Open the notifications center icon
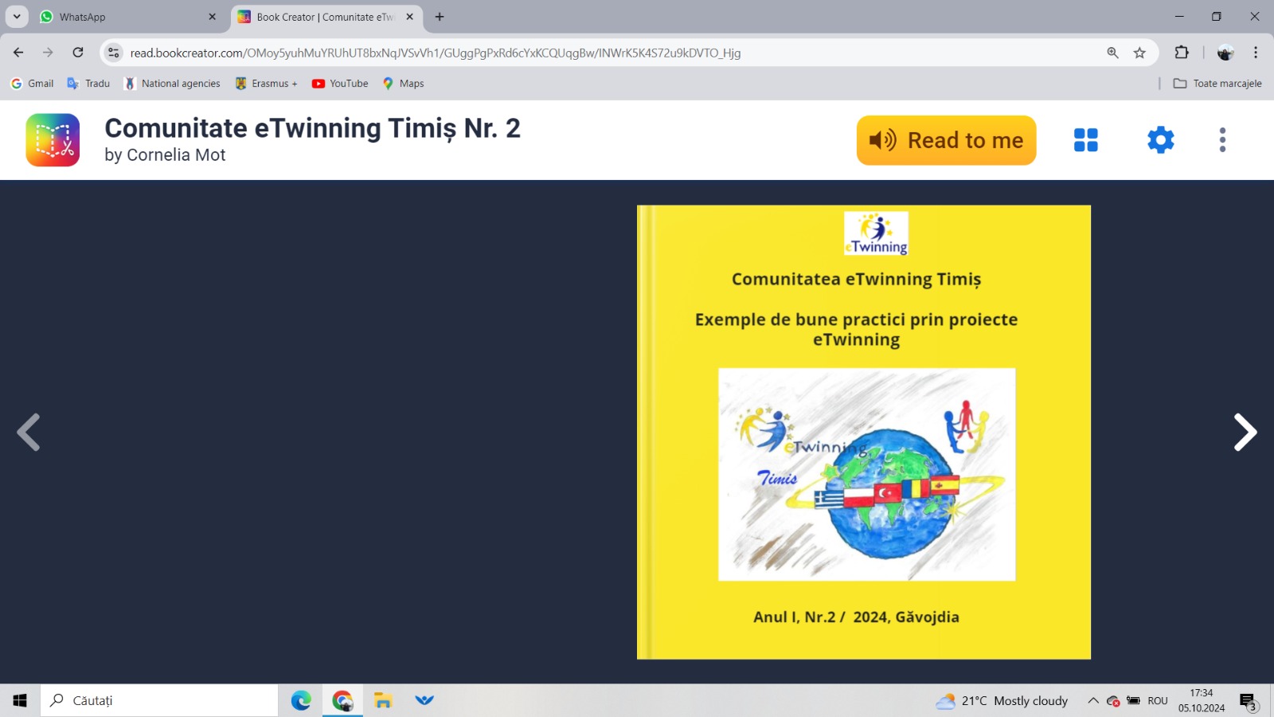Image resolution: width=1274 pixels, height=717 pixels. click(1248, 701)
